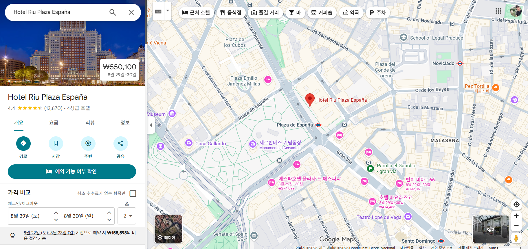Select the Museum marker icon
The width and height of the screenshot is (528, 249).
click(x=172, y=114)
